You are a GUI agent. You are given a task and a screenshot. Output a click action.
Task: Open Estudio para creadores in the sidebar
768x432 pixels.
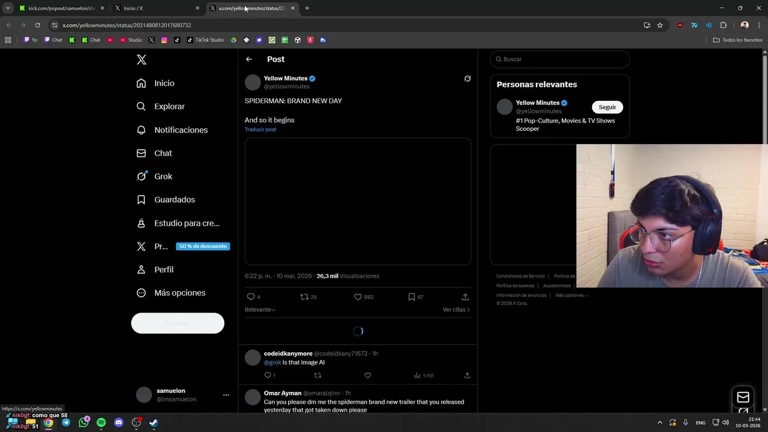178,223
